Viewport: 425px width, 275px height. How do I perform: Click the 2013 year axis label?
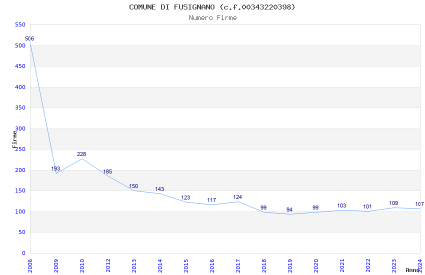coord(134,266)
